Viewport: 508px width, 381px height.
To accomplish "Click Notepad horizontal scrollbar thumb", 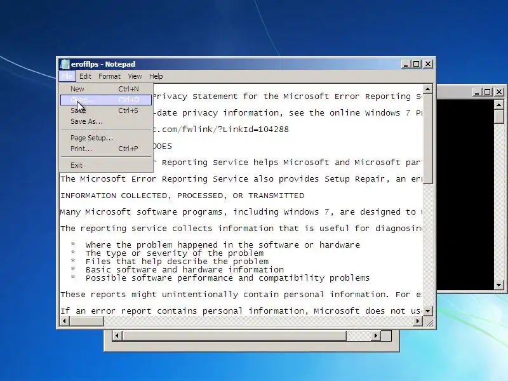I will point(86,321).
